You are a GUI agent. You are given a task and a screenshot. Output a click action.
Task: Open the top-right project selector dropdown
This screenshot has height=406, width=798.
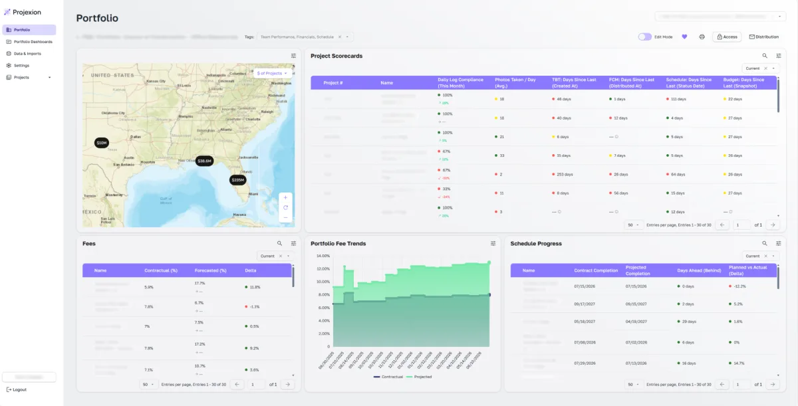(720, 16)
